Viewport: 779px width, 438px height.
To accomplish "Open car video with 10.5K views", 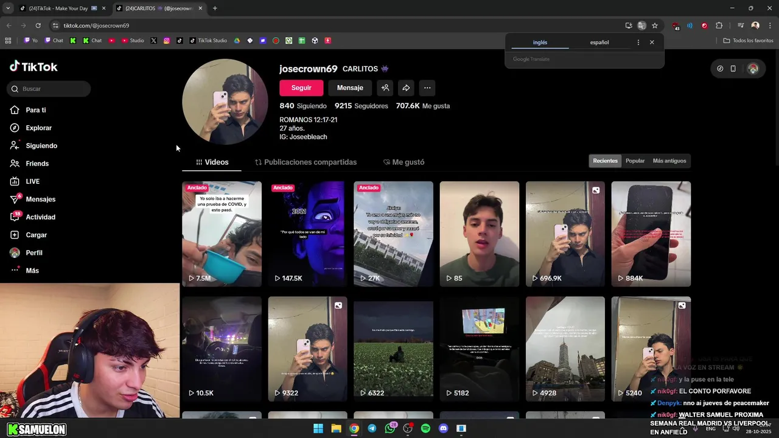I will point(222,349).
